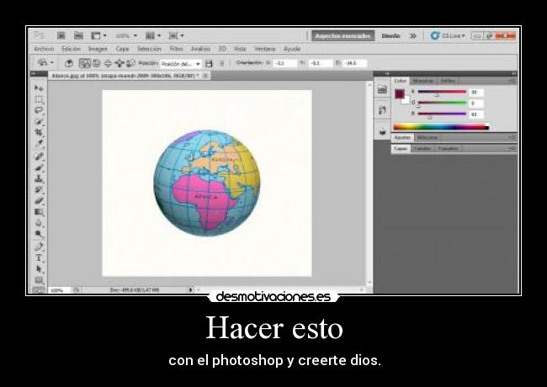Image resolution: width=547 pixels, height=387 pixels.
Task: Click the red R channel slider
Action: tap(442, 92)
